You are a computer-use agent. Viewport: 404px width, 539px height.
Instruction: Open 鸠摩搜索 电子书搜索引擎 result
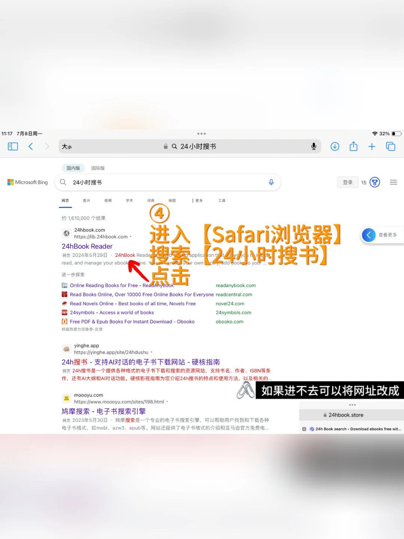click(x=104, y=411)
